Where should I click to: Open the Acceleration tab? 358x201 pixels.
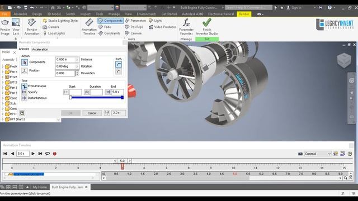[x=40, y=49]
